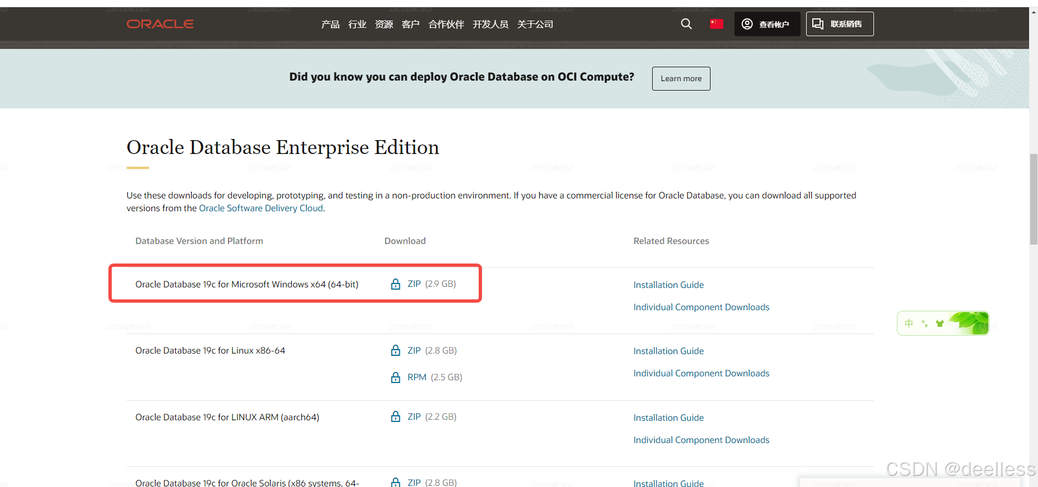
Task: Click the text Oracle Database 19c for Microsoft Windows x64
Action: pos(247,284)
